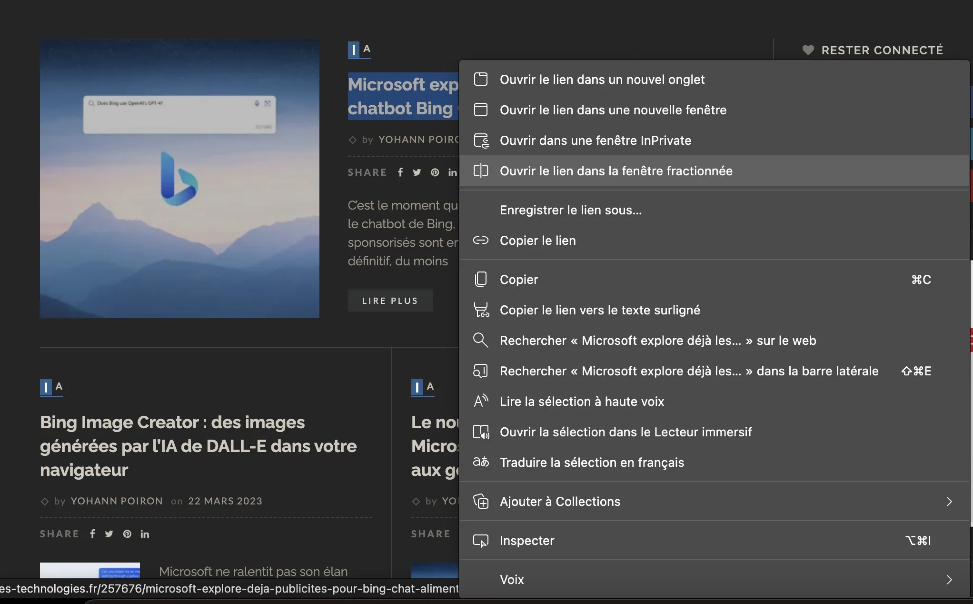Image resolution: width=973 pixels, height=604 pixels.
Task: Choose Ouvrir le lien dans la fenêtre fractionnée
Action: 714,171
